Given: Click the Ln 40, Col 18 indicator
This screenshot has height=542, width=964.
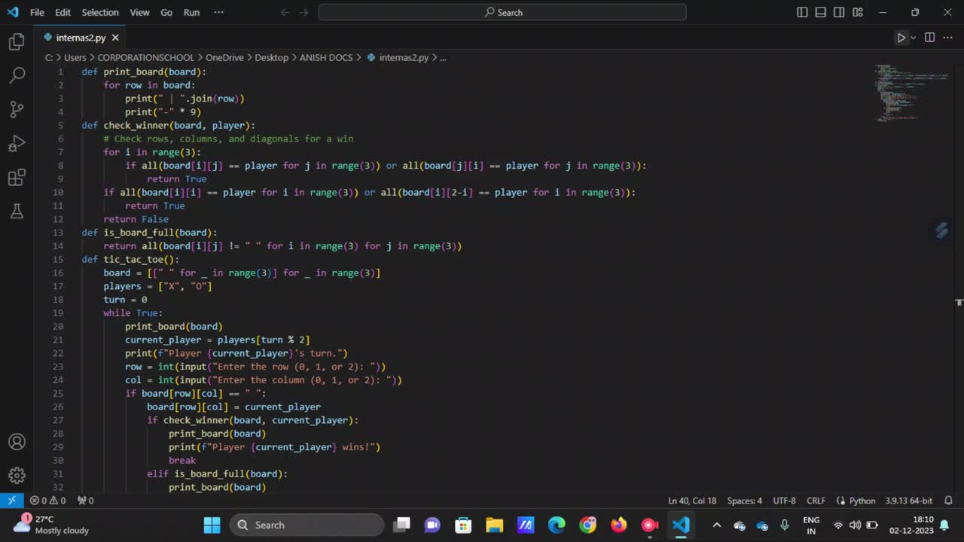Looking at the screenshot, I should tap(692, 501).
